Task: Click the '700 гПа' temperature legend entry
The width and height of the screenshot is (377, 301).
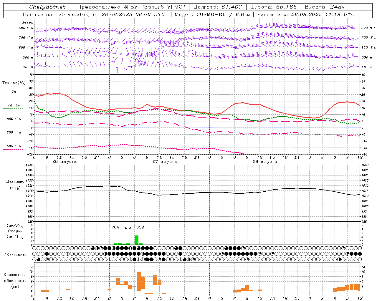Action: tap(14, 133)
